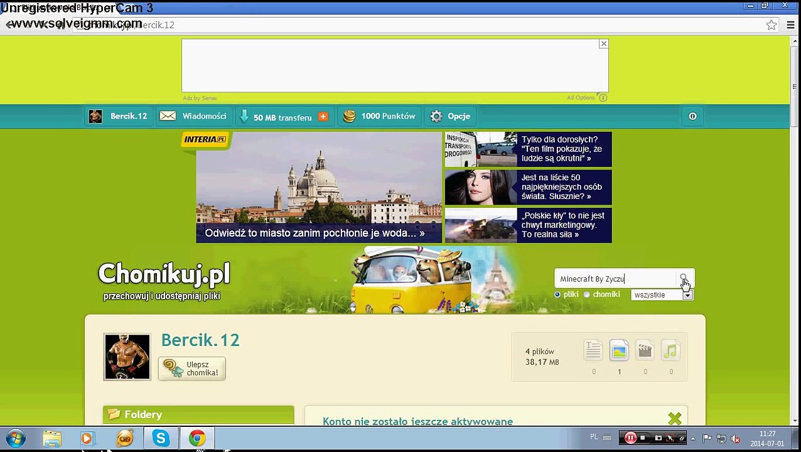Click the road transport inspection thumbnail

[481, 149]
